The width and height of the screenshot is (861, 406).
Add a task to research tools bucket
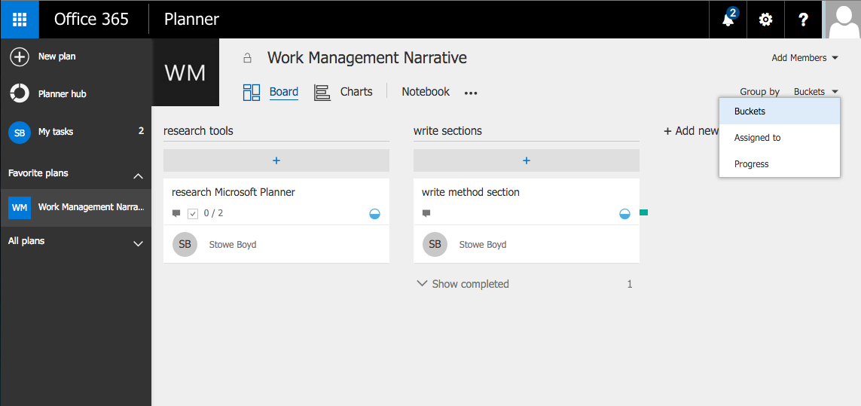click(x=276, y=160)
